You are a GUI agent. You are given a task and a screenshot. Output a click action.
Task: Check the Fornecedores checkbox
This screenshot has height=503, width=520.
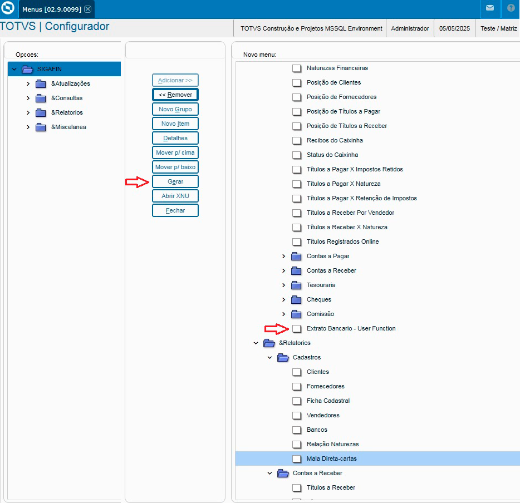tap(297, 386)
